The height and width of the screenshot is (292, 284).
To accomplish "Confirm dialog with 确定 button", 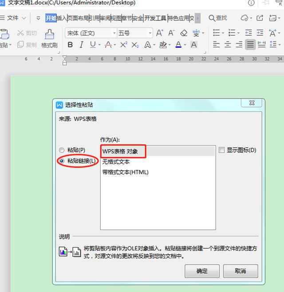I will (202, 271).
